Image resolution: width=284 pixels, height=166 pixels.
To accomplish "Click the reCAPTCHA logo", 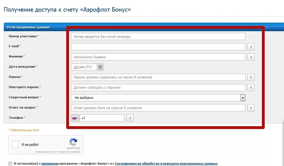I will [73, 142].
